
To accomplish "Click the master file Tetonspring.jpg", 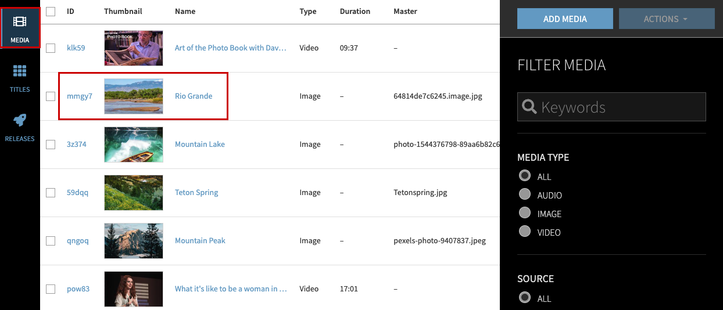I will 420,192.
